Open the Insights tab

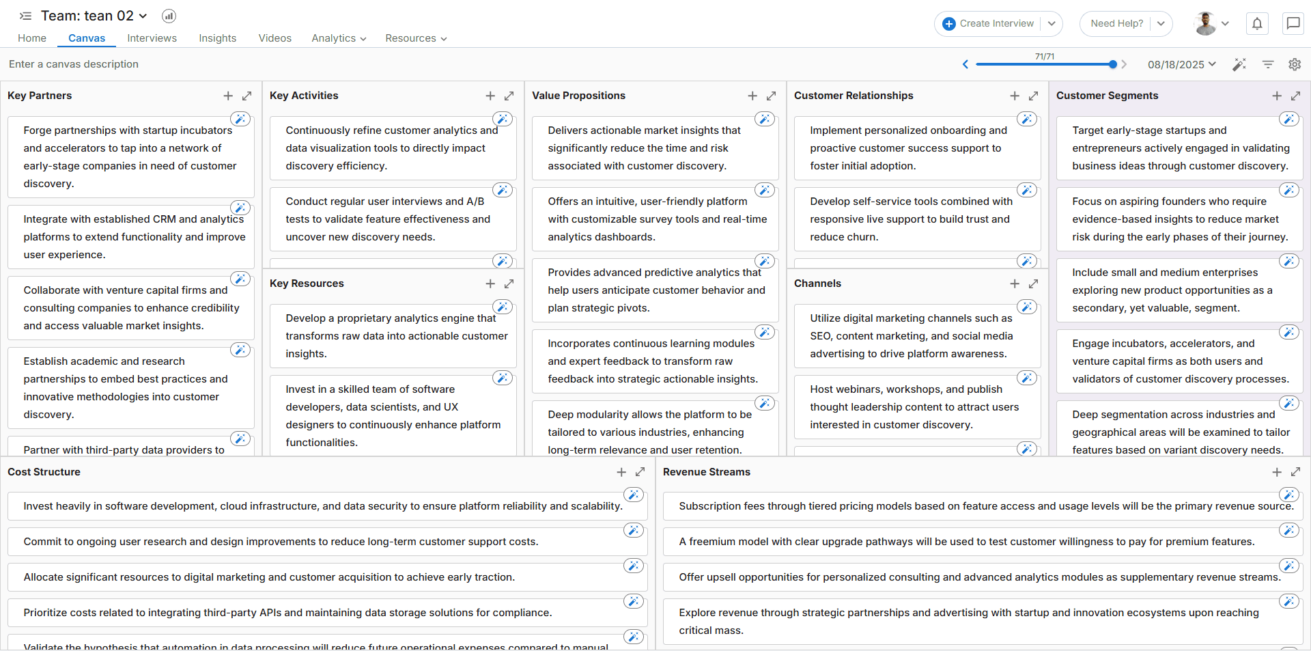pos(218,38)
